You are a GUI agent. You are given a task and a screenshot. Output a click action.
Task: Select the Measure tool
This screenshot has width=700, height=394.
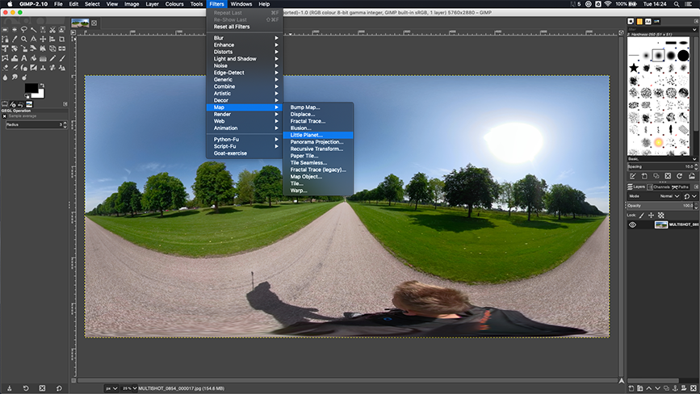[33, 40]
